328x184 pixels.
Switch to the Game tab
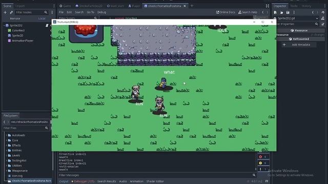coord(65,6)
